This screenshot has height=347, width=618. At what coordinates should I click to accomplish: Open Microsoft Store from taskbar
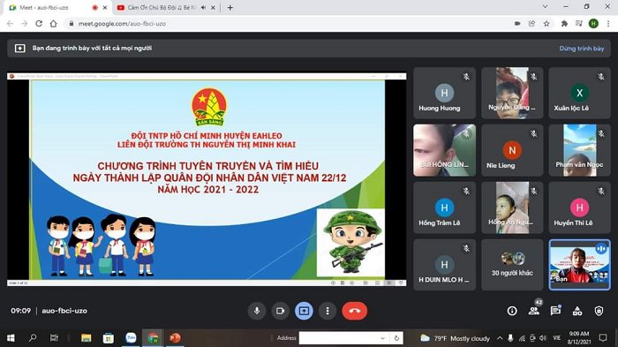tap(108, 338)
